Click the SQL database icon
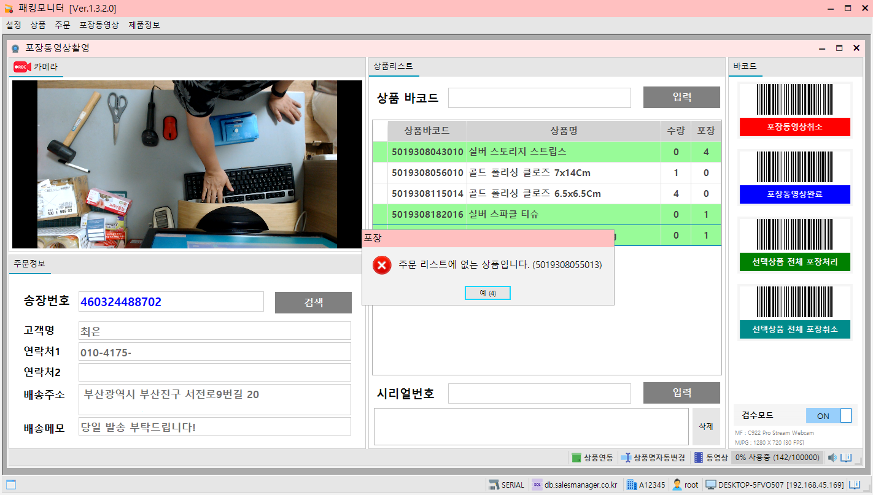Image resolution: width=873 pixels, height=495 pixels. [537, 485]
